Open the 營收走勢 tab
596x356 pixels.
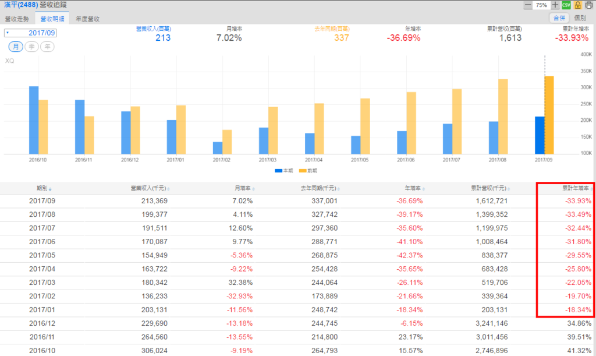click(x=17, y=19)
